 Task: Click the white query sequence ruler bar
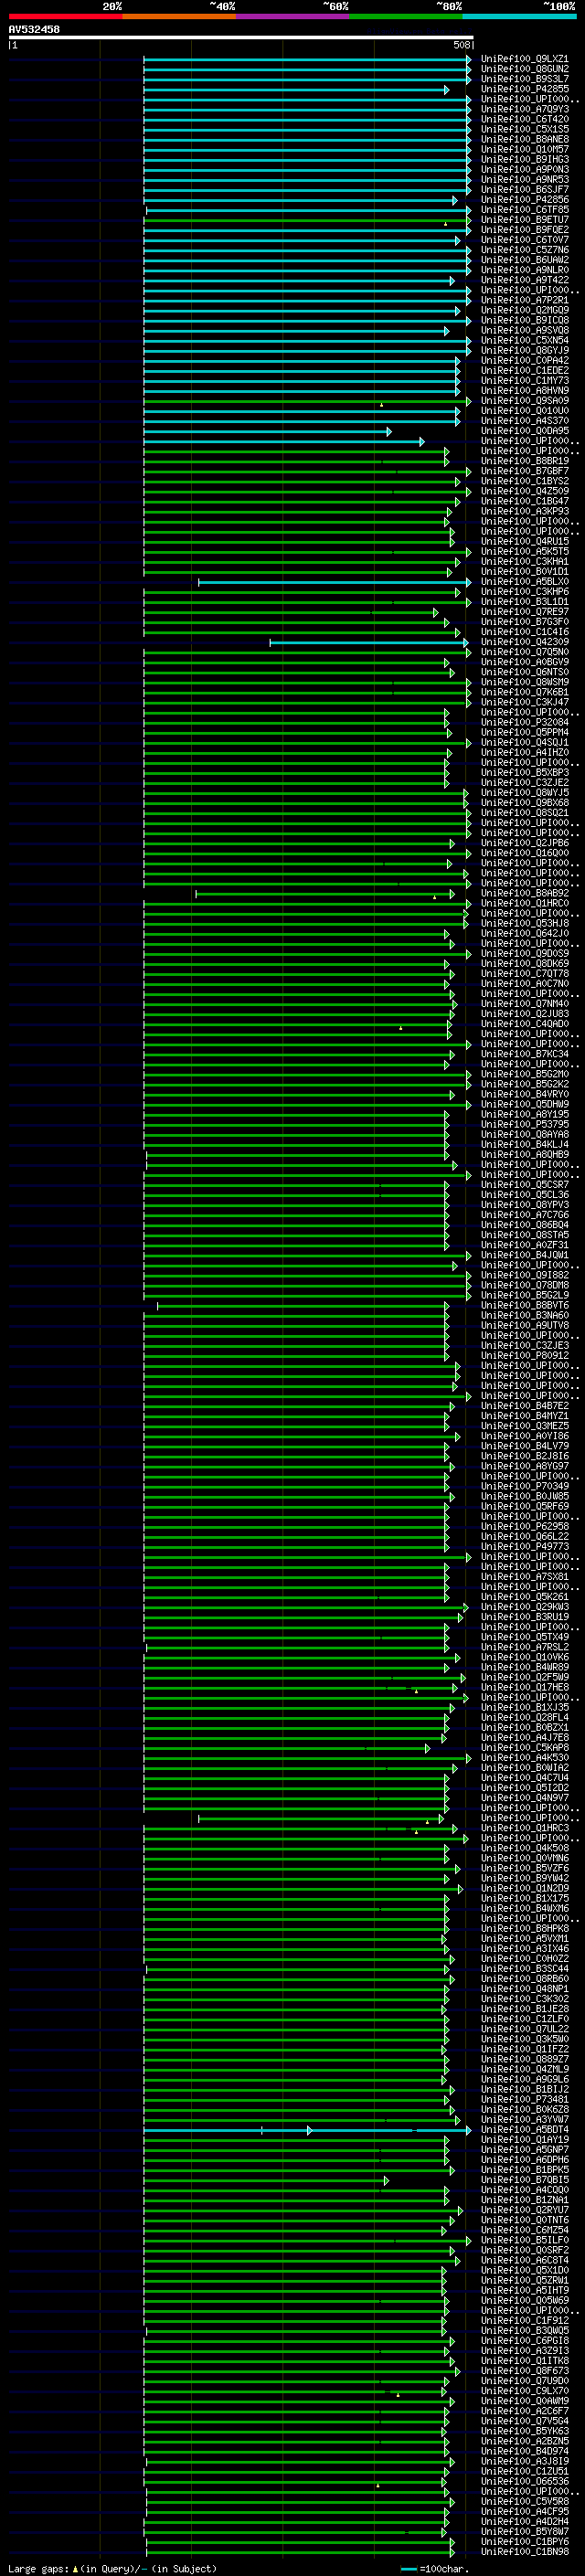point(241,37)
